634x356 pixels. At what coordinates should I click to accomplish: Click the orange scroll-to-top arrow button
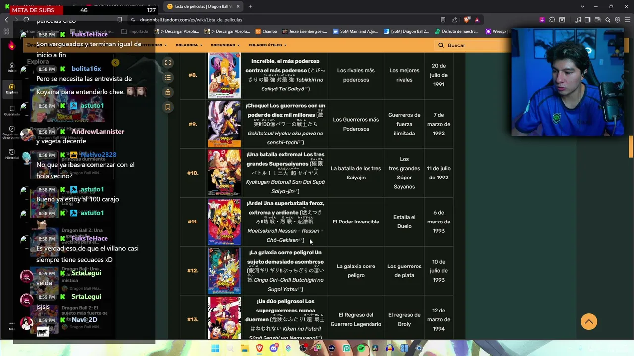[x=589, y=322]
